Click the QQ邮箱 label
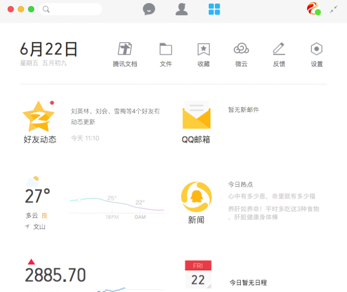 pyautogui.click(x=196, y=139)
